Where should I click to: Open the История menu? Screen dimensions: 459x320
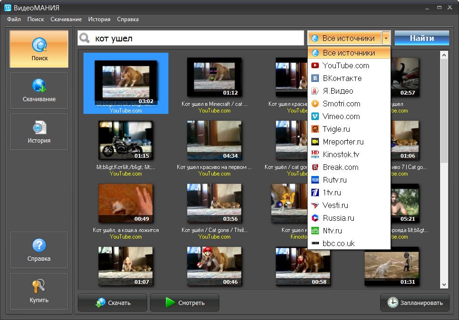[99, 19]
